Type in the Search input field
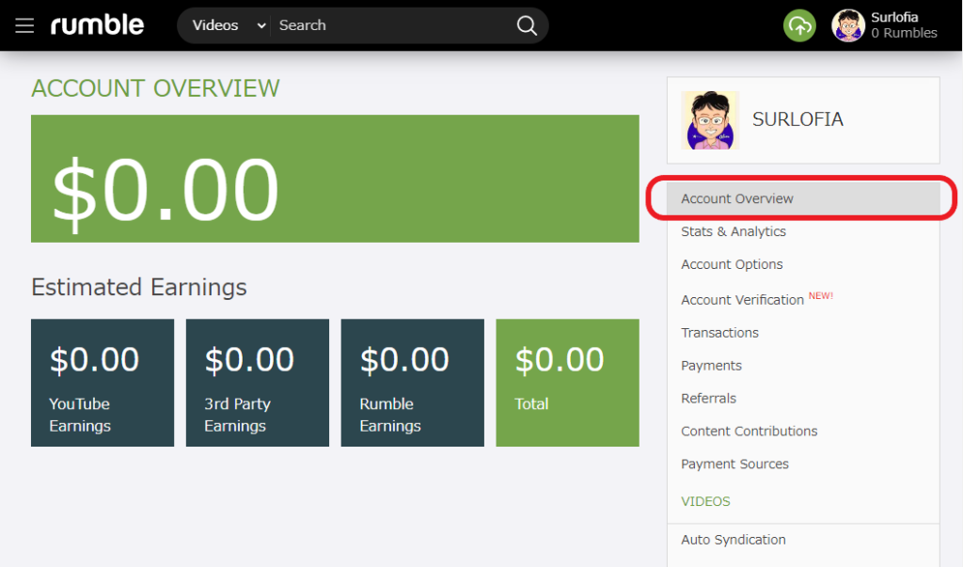963x567 pixels. coord(390,25)
